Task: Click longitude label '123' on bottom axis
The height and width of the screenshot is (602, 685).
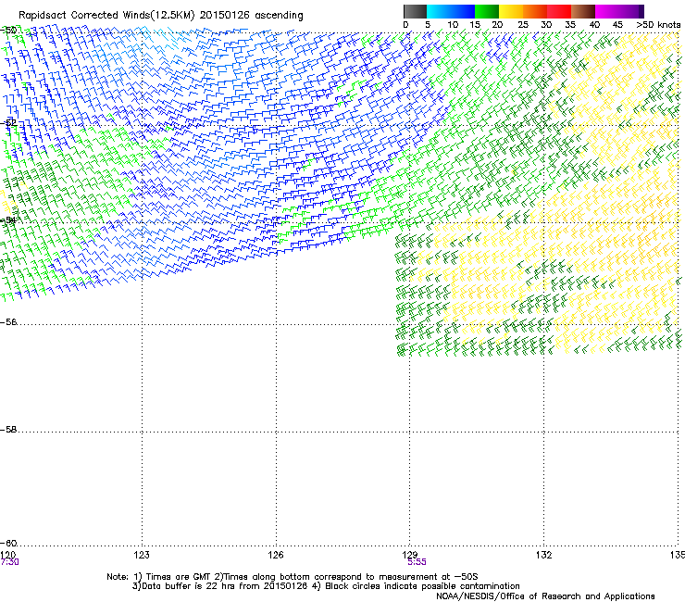Action: (x=142, y=555)
